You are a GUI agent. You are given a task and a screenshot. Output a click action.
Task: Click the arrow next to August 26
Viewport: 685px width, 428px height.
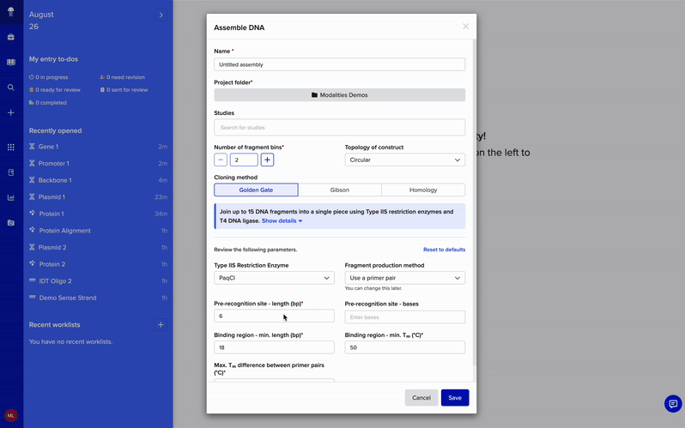coord(161,15)
